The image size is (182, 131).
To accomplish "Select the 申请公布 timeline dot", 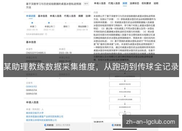I will point(49,23).
